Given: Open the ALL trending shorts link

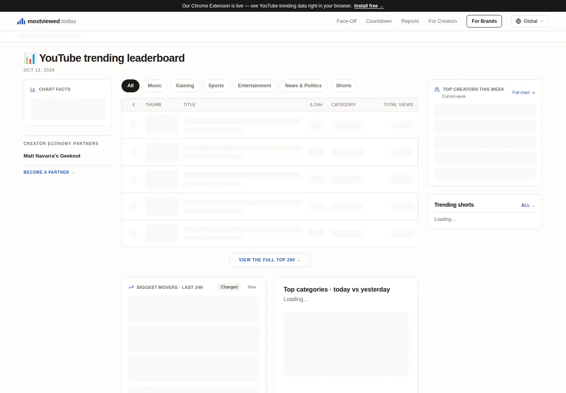Looking at the screenshot, I should coord(528,206).
